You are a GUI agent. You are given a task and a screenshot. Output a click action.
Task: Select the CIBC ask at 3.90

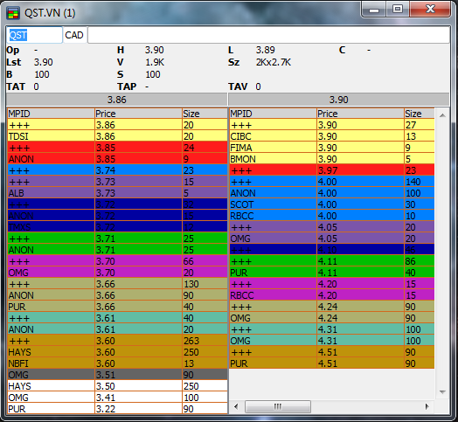pyautogui.click(x=332, y=136)
